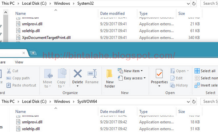Image resolution: width=218 pixels, height=132 pixels.
Task: Click the XpsDocumentTargetPrint.dll file icon
Action: point(18,37)
